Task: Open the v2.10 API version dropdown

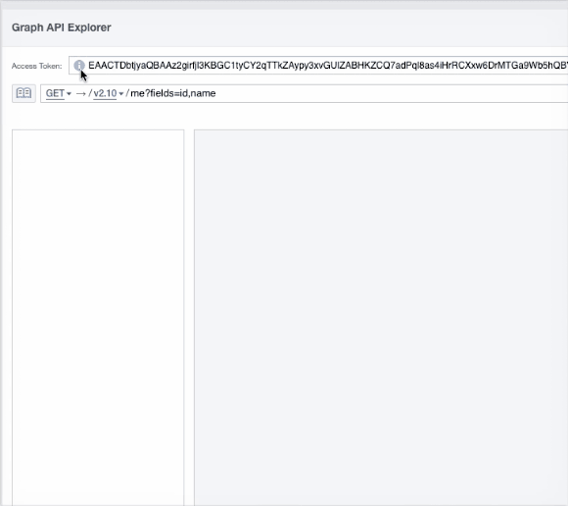Action: pyautogui.click(x=109, y=93)
